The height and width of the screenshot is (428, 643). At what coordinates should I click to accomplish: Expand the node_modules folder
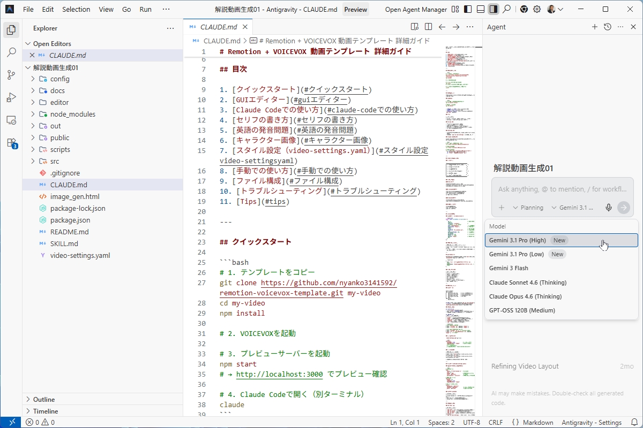pos(72,114)
